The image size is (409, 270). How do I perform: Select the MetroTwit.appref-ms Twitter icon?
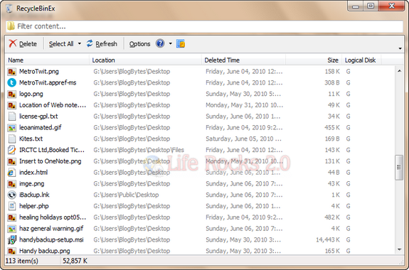tap(12, 82)
